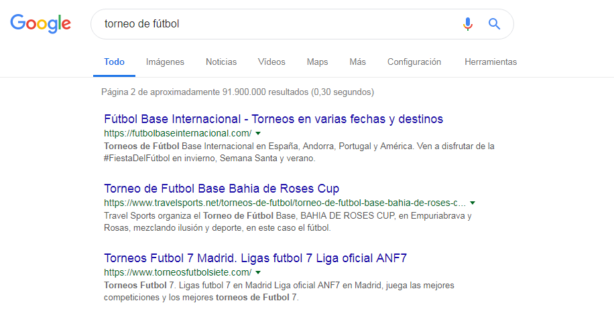Click the torneosfutbolsiete.com URL
614x309 pixels.
(178, 272)
